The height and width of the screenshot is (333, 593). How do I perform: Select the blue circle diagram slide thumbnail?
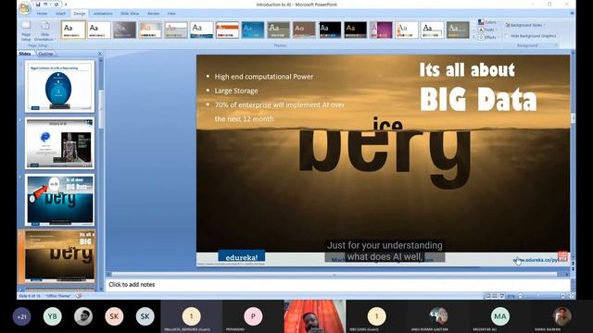59,87
